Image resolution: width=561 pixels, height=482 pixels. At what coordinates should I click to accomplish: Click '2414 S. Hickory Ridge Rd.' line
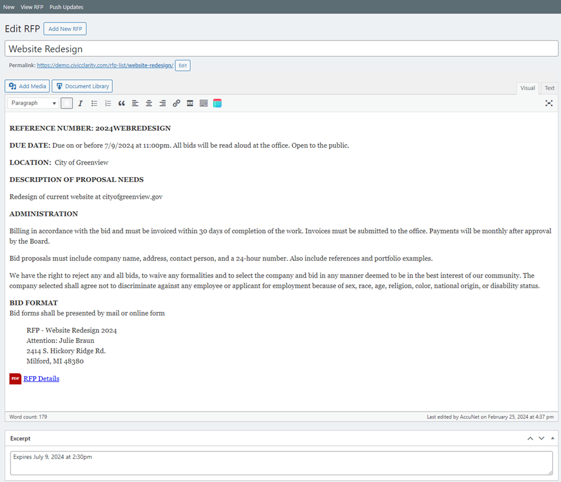(x=66, y=350)
